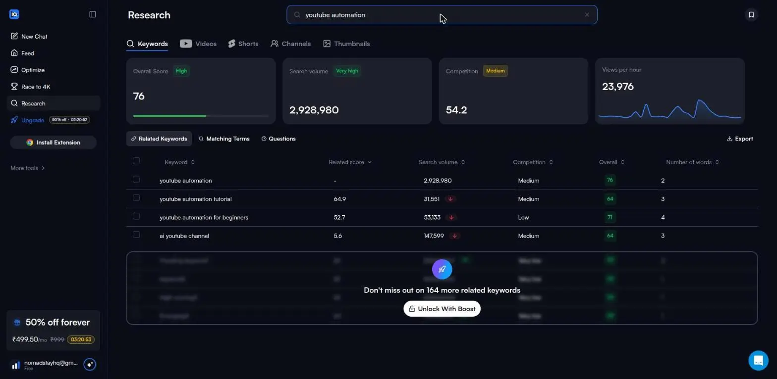
Task: Select Research in sidebar
Action: click(55, 103)
